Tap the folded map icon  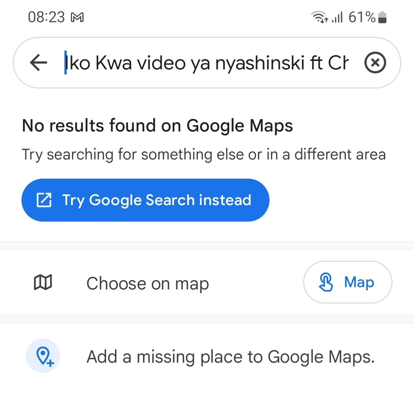point(43,282)
